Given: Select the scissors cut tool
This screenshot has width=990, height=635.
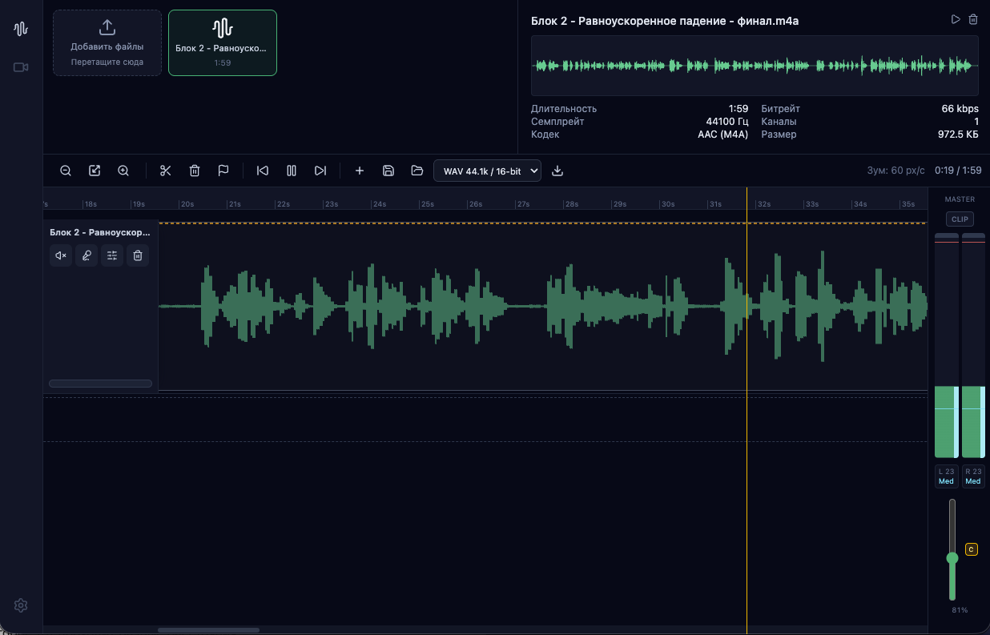Looking at the screenshot, I should click(x=166, y=171).
